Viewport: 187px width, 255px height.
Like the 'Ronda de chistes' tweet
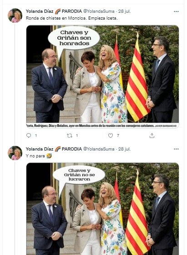click(111, 135)
